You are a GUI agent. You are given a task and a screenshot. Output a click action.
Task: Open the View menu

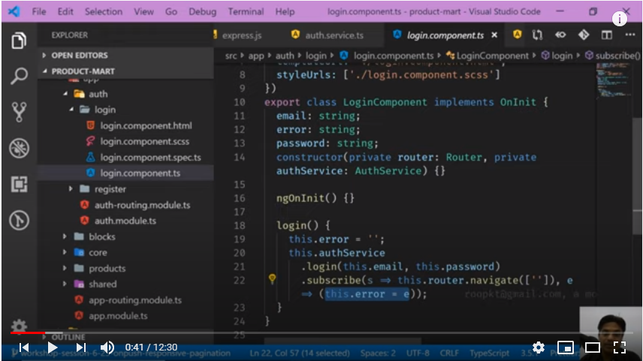click(x=143, y=11)
